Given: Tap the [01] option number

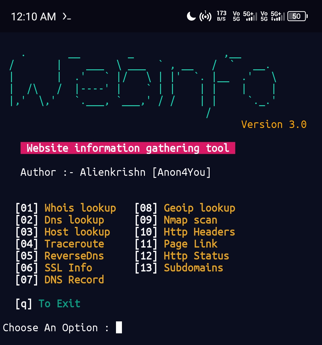Looking at the screenshot, I should tap(27, 208).
